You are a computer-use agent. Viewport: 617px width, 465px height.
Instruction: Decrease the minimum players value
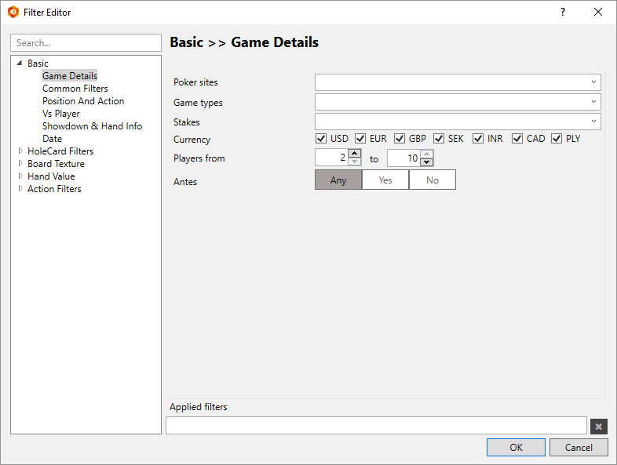tap(355, 162)
